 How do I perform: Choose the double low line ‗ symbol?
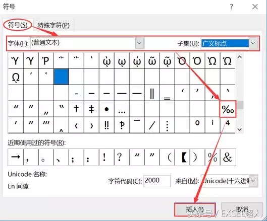[x=167, y=93]
